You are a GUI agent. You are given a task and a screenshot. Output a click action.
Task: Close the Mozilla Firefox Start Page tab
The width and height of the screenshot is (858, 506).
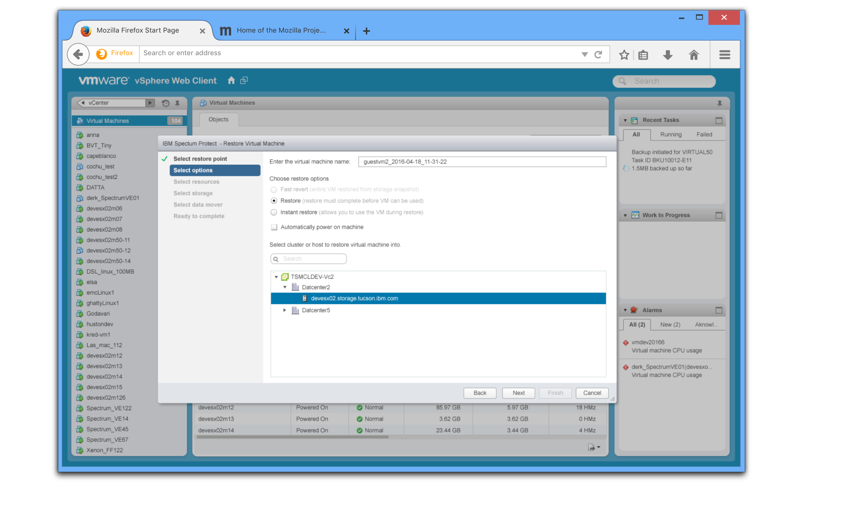[202, 31]
